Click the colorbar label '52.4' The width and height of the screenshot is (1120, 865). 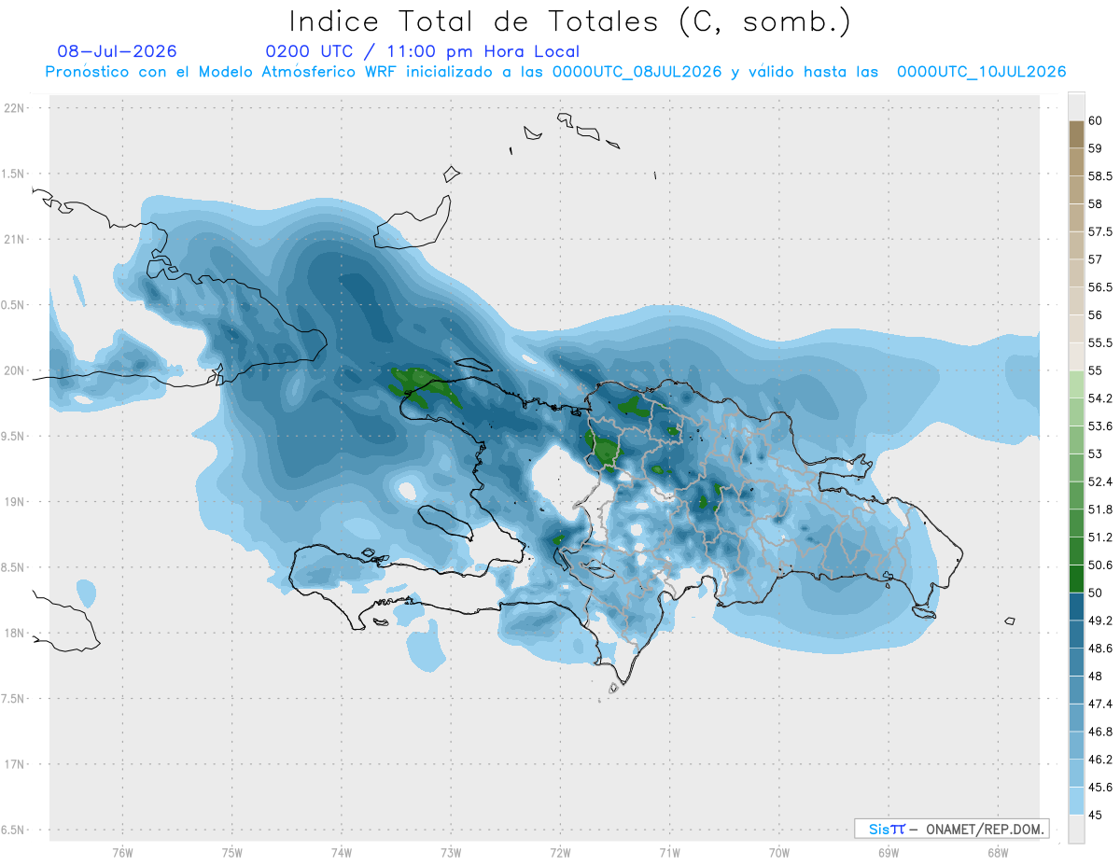coord(1099,481)
